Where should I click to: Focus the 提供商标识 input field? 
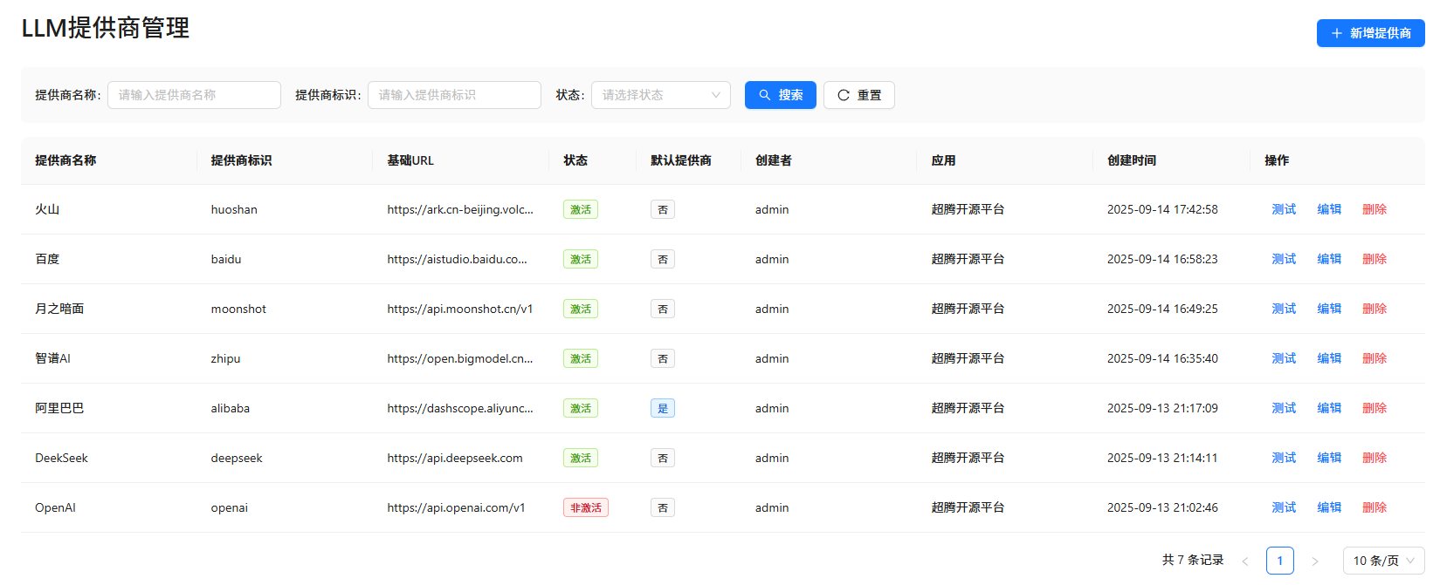point(454,95)
